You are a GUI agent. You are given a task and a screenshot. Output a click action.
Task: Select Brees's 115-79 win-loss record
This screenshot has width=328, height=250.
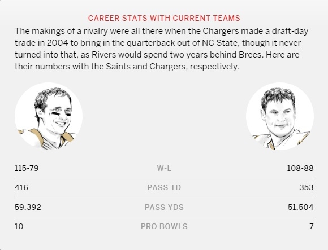click(27, 168)
